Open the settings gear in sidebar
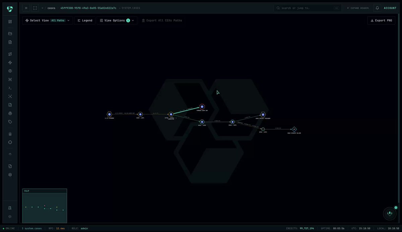The height and width of the screenshot is (232, 402). coord(10,175)
